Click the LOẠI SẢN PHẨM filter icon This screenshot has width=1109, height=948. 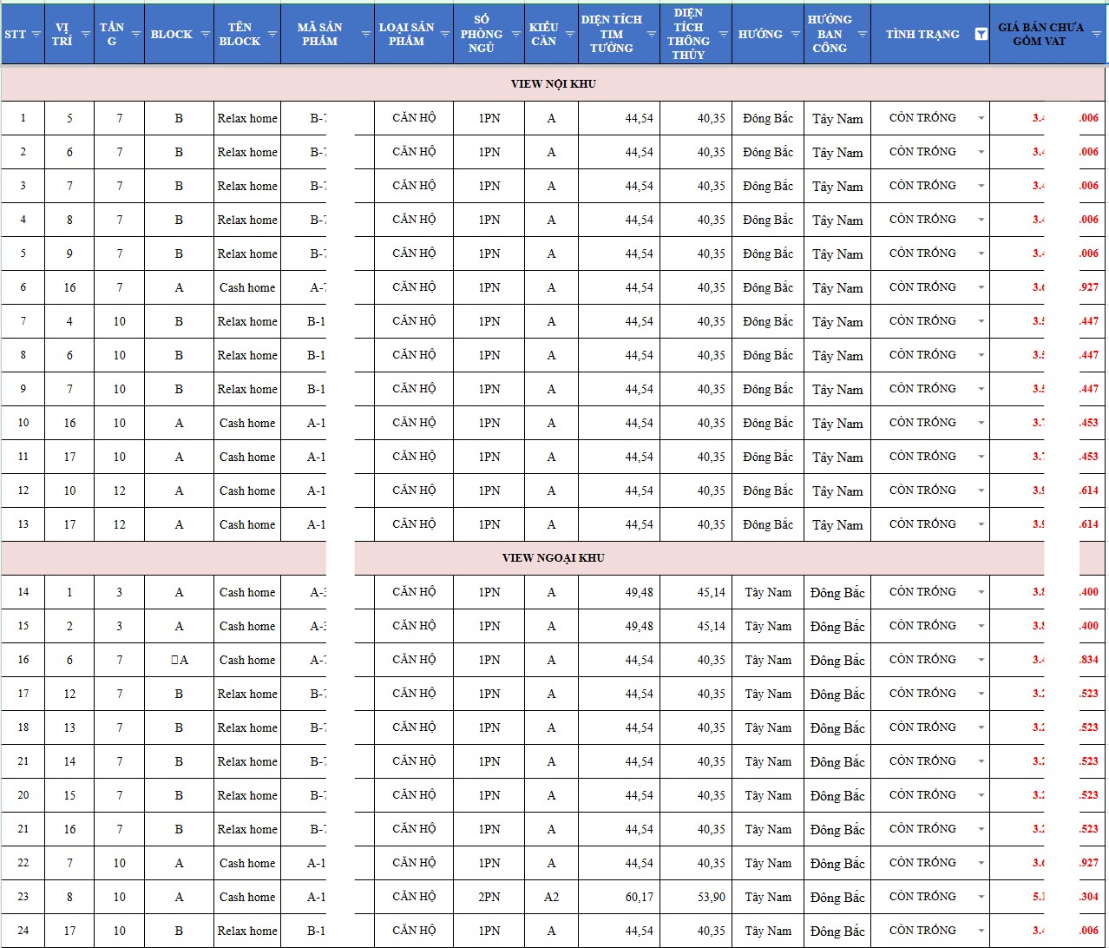(444, 35)
